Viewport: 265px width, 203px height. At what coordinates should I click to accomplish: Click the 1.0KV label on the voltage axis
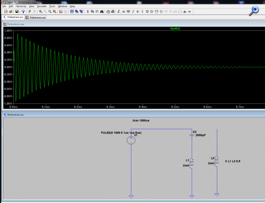click(x=8, y=30)
